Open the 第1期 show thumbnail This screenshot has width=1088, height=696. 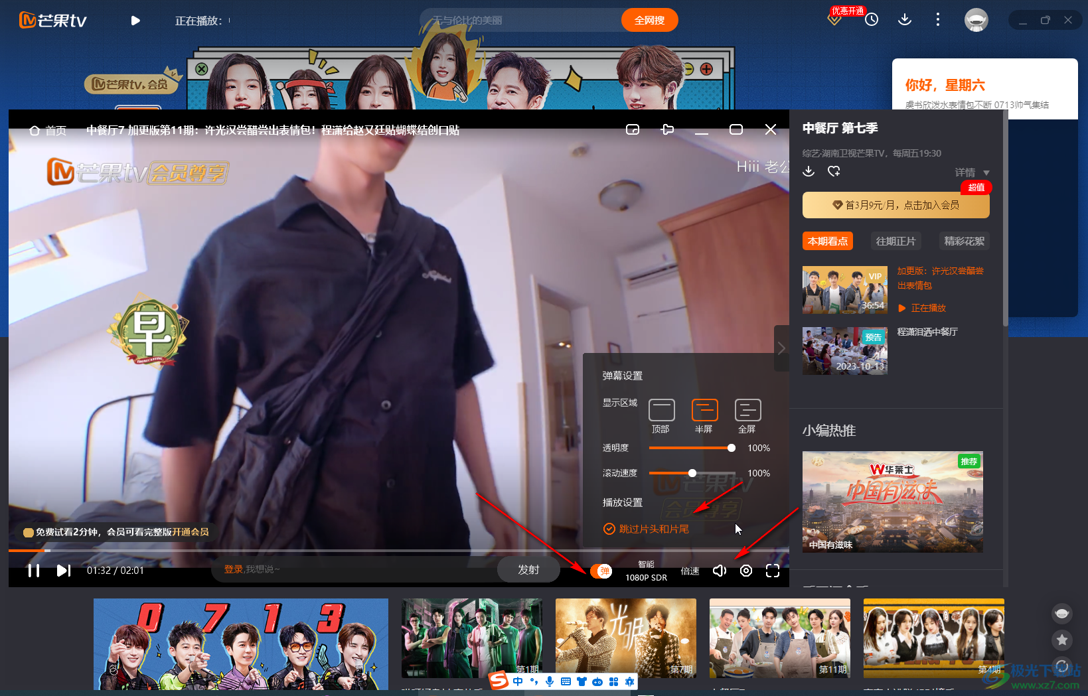point(472,638)
